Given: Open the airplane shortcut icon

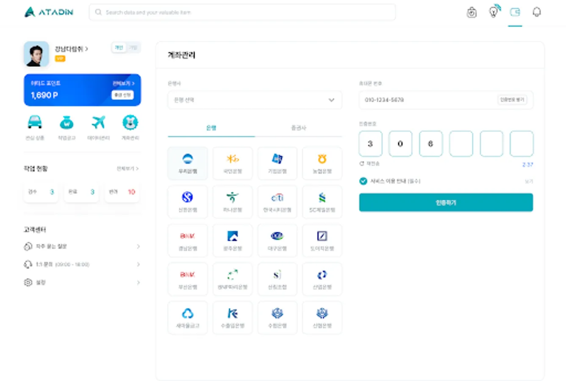Looking at the screenshot, I should click(x=98, y=123).
